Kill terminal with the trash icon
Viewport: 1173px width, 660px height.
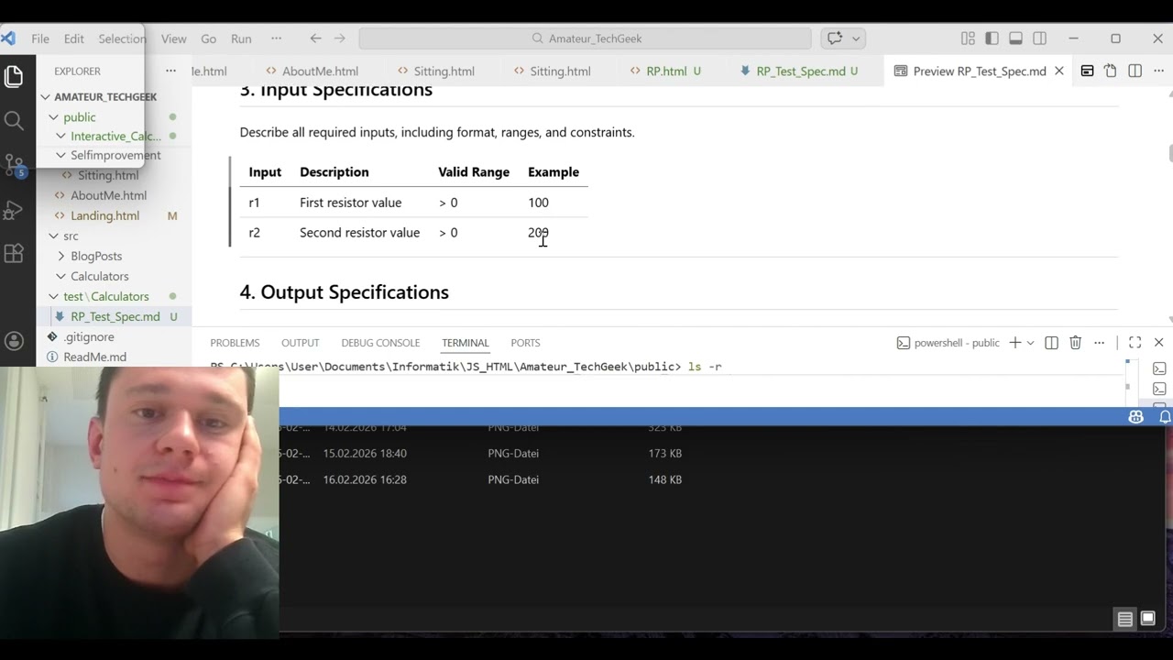click(1076, 342)
